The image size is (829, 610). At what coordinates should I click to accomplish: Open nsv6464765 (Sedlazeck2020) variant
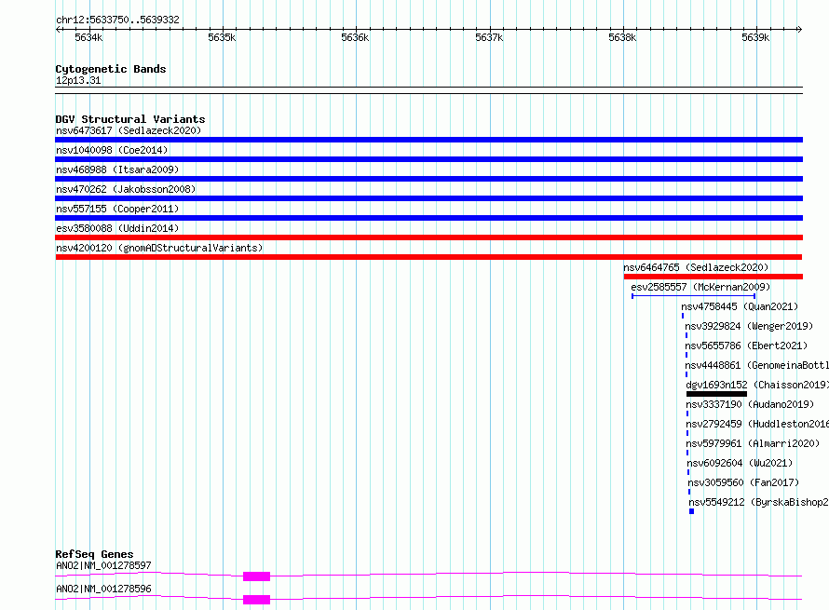(x=696, y=267)
